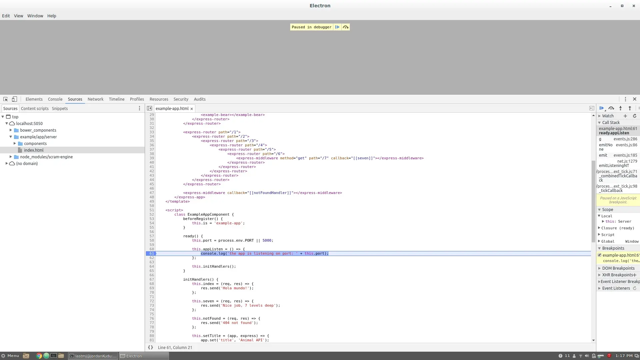This screenshot has width=640, height=360.
Task: Resume script execution in debugger sidebar
Action: (x=602, y=108)
